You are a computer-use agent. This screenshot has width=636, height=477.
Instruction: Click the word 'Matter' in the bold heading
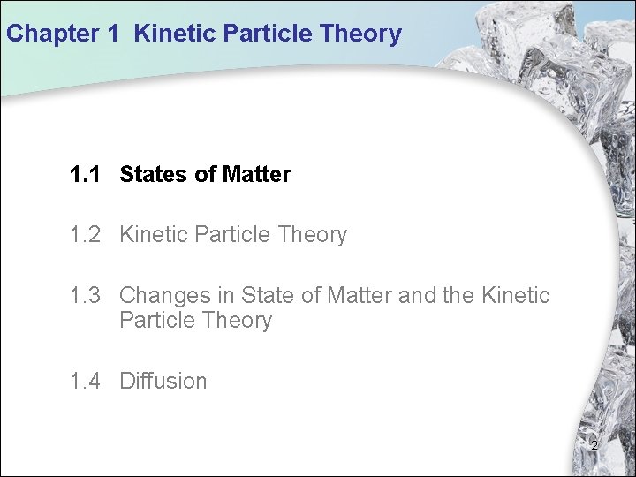(256, 174)
